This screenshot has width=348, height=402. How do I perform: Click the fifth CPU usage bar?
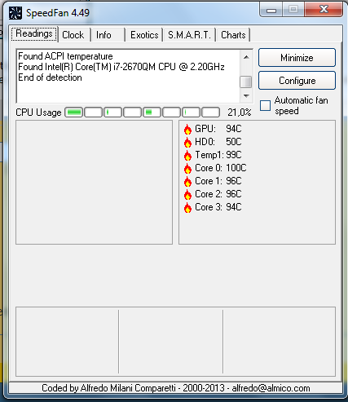point(152,112)
